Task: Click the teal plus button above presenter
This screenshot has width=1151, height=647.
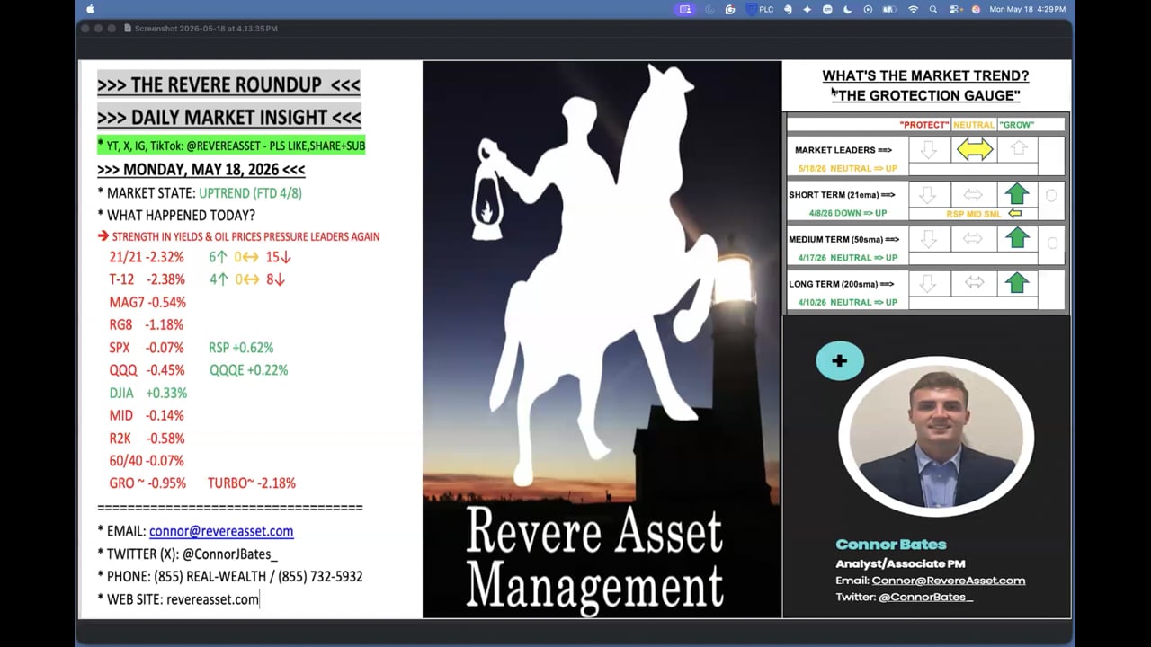Action: click(x=839, y=361)
